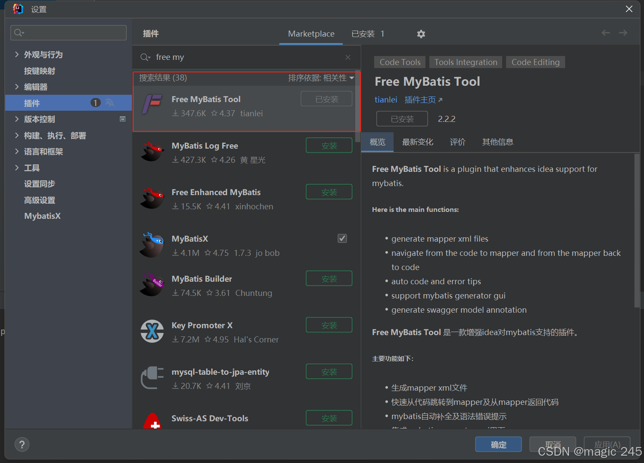Close the settings dialog window

pyautogui.click(x=629, y=9)
